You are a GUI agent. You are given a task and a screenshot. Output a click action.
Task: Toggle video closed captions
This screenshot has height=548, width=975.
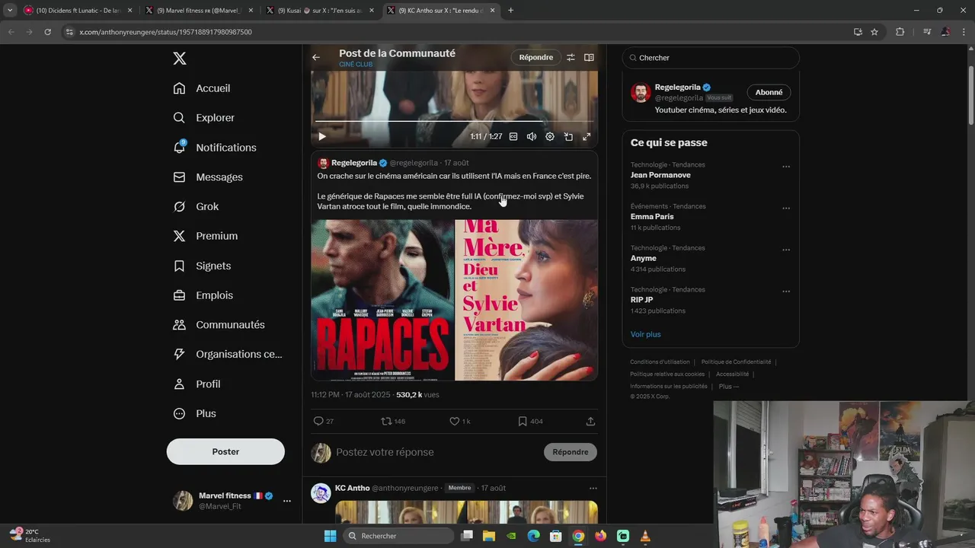point(513,137)
